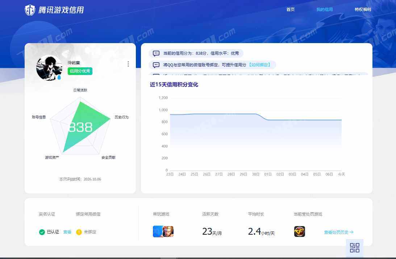Click the 当前受处罚游戏 label
Image resolution: width=396 pixels, height=259 pixels.
[x=308, y=214]
